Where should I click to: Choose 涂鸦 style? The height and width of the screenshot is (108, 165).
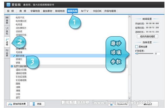tap(18, 94)
